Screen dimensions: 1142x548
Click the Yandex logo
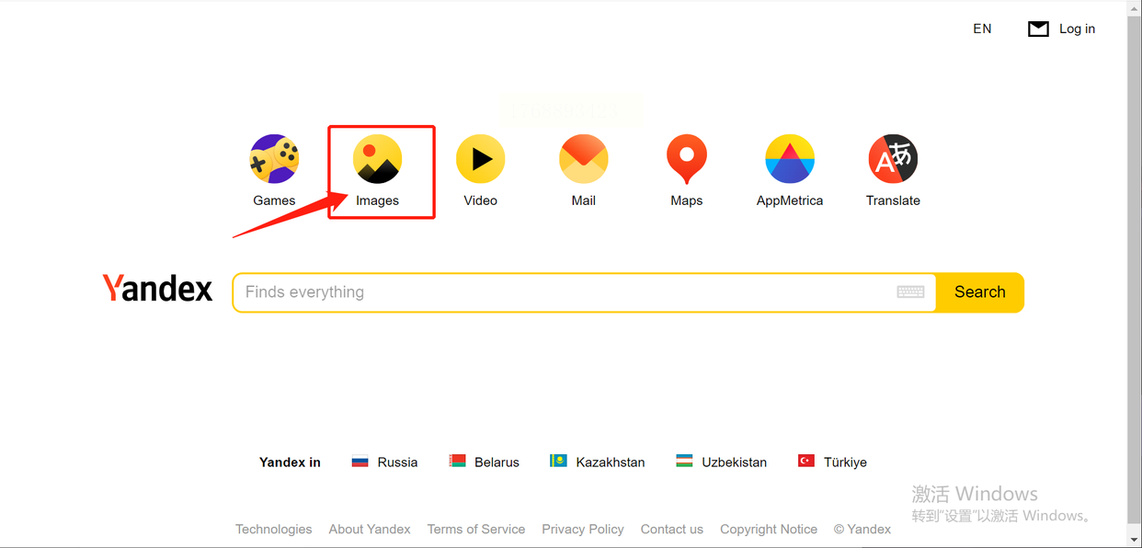157,289
